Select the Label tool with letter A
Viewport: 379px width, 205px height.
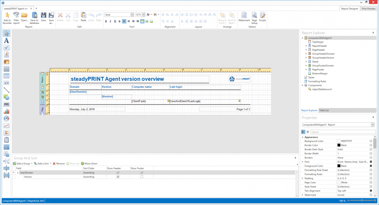[7, 40]
